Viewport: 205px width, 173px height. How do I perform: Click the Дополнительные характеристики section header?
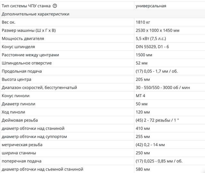[x=36, y=14]
